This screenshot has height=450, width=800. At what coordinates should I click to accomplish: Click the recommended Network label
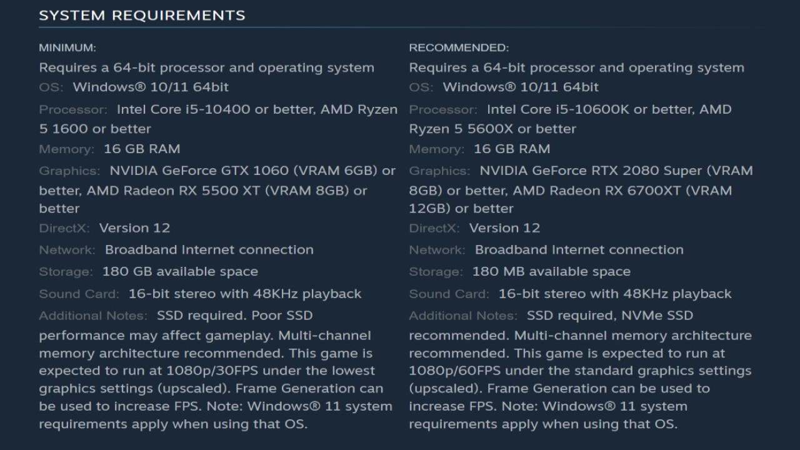coord(437,250)
